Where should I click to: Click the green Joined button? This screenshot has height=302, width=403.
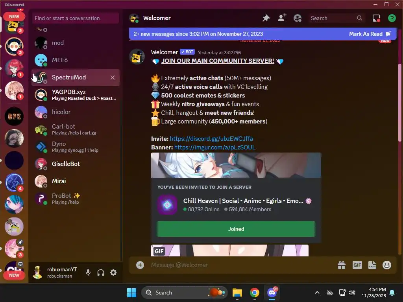236,229
